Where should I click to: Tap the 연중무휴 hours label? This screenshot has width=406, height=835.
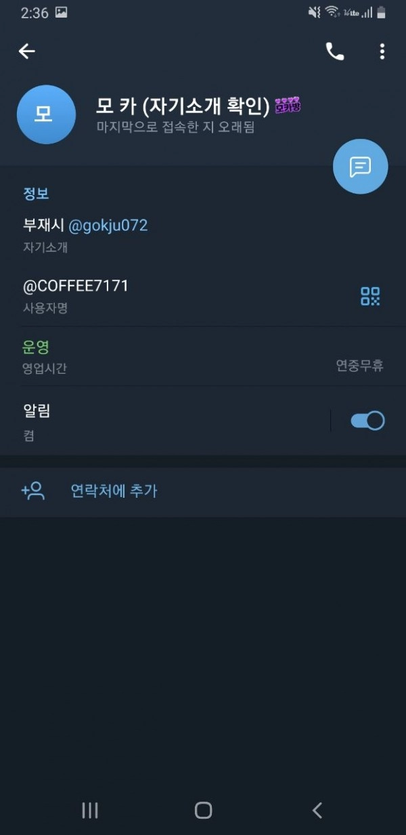click(x=360, y=366)
